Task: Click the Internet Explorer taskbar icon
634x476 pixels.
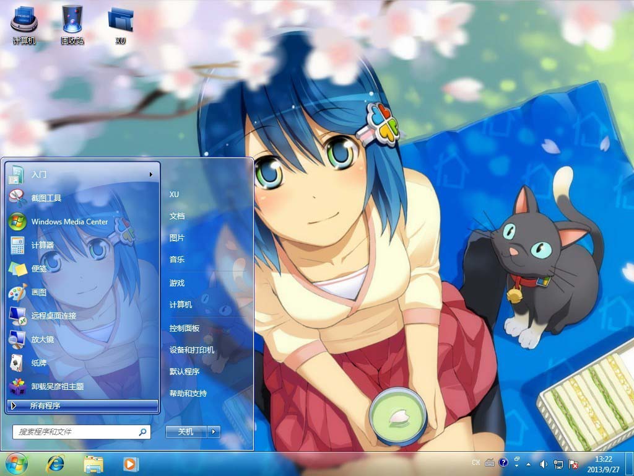Action: pyautogui.click(x=56, y=463)
